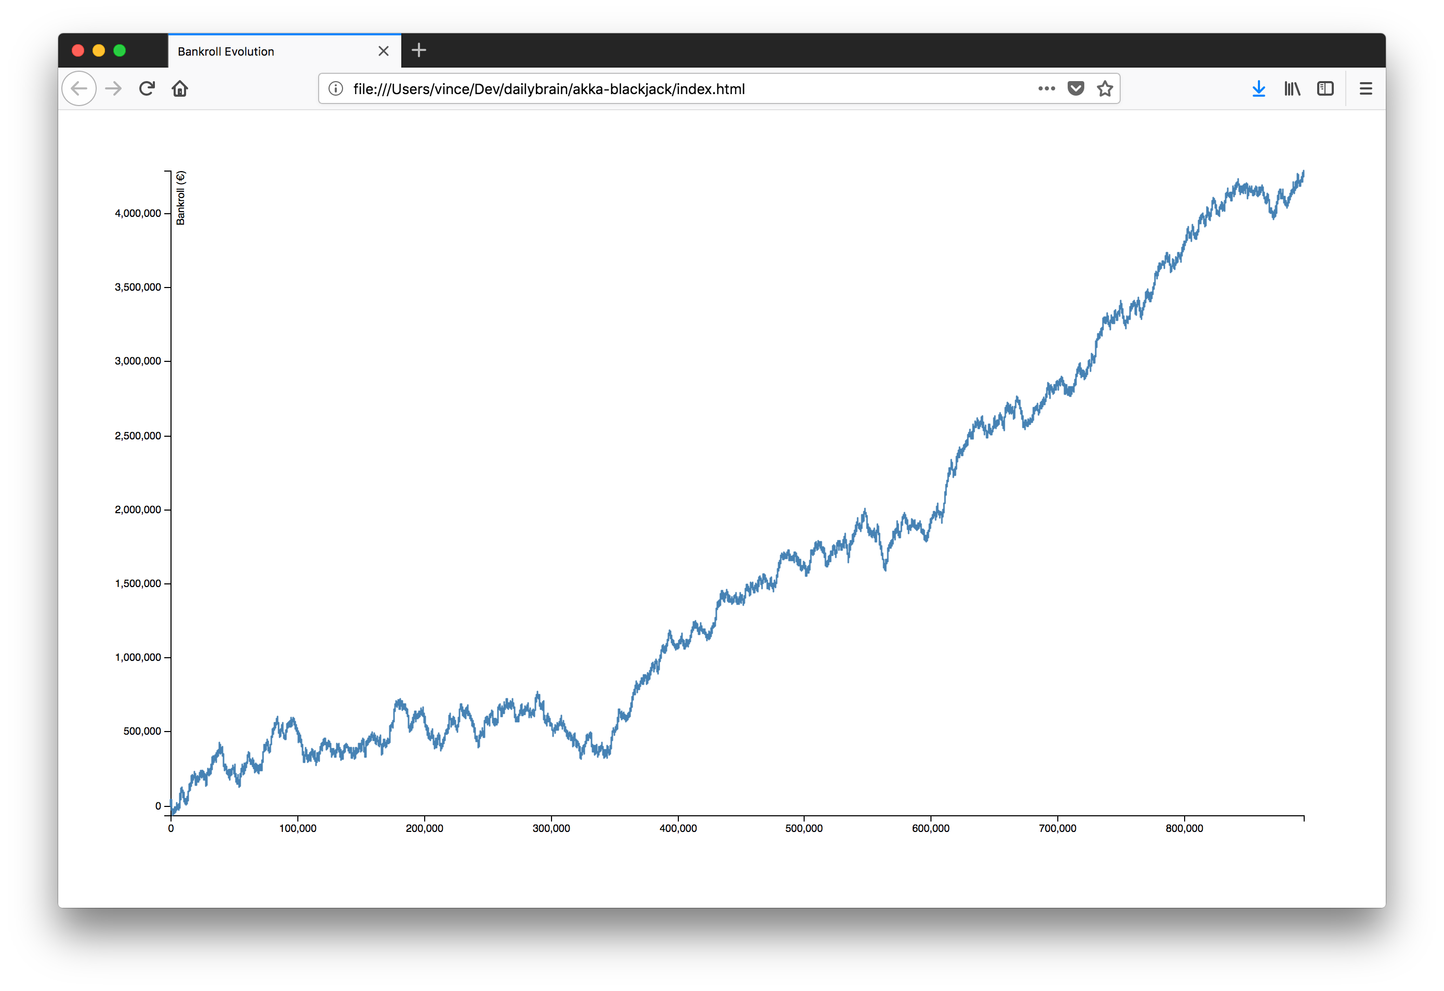The image size is (1444, 991).
Task: Open the library bookmarks and history
Action: (x=1292, y=89)
